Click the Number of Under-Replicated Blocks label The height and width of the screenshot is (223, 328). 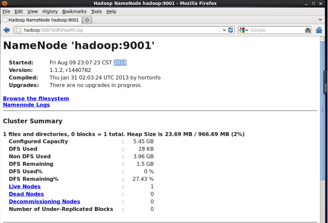click(x=61, y=209)
